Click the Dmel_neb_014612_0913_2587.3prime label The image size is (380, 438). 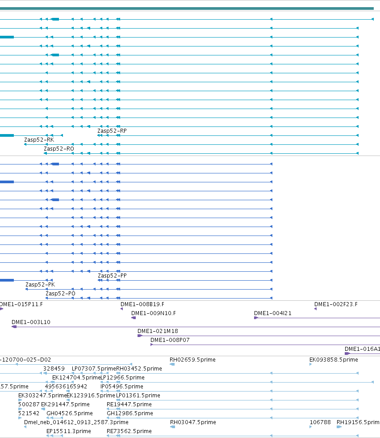[76, 422]
